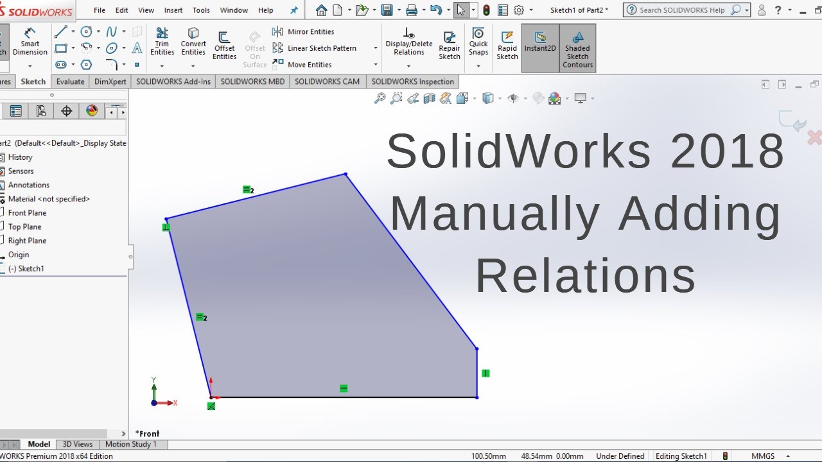Select the Smart Dimension tool
Image resolution: width=822 pixels, height=462 pixels.
tap(30, 42)
